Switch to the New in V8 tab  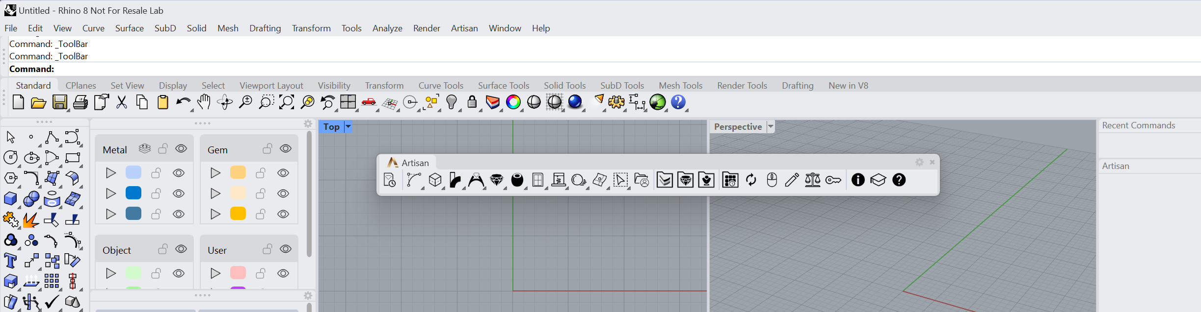tap(848, 86)
